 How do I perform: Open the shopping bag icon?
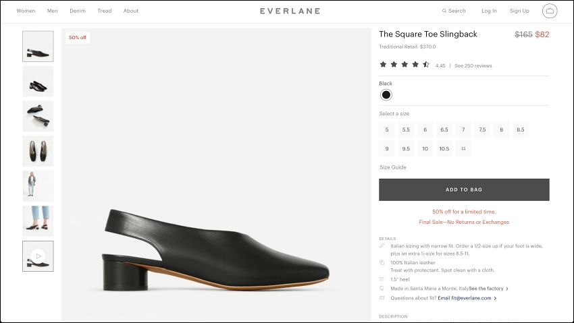pos(550,11)
